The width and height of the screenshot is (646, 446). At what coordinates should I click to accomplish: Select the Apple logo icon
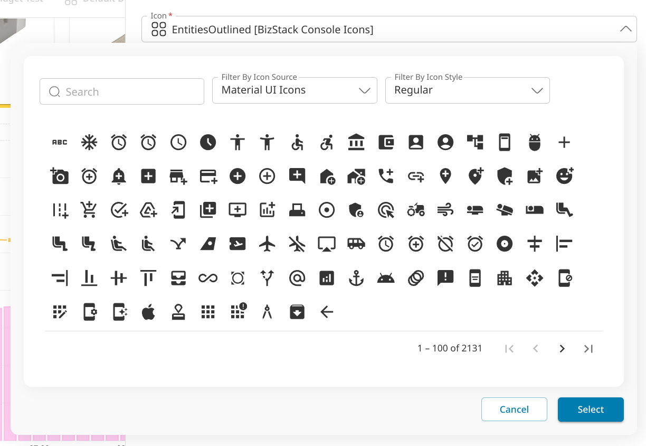149,312
